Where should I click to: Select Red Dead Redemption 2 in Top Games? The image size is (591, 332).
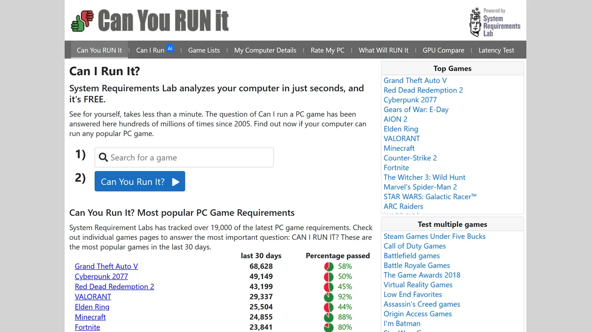click(x=423, y=90)
